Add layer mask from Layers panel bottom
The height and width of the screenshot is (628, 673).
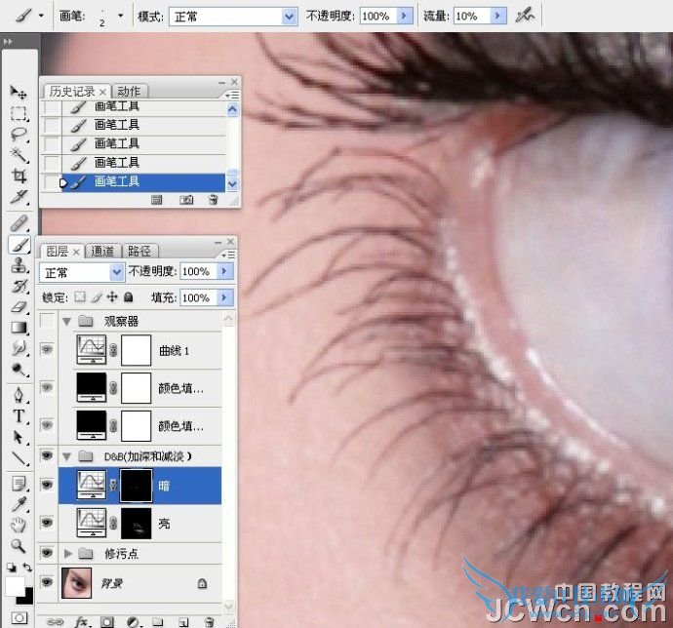point(107,621)
